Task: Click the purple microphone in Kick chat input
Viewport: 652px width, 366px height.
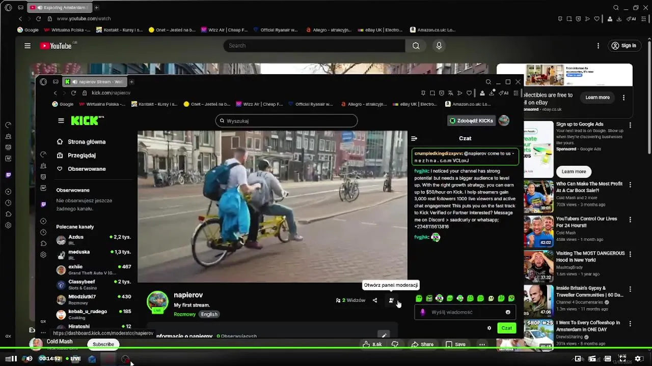Action: pyautogui.click(x=423, y=312)
